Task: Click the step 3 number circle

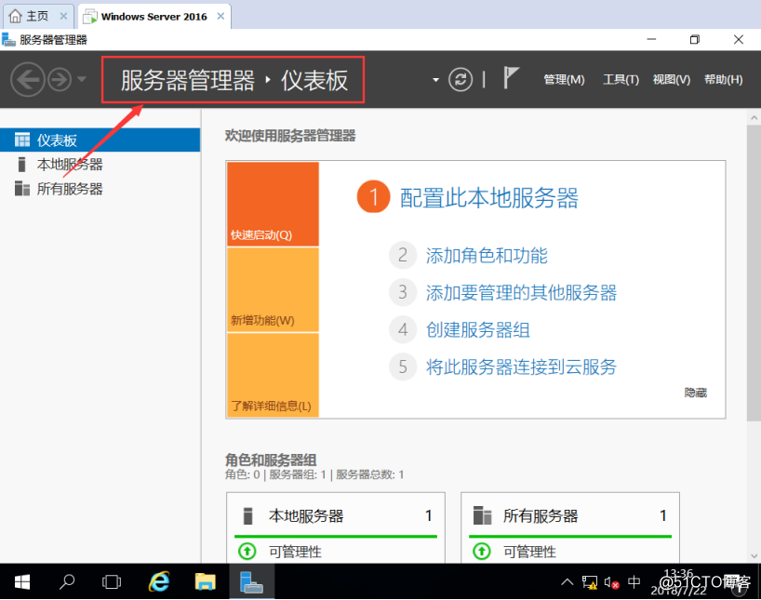Action: click(403, 292)
